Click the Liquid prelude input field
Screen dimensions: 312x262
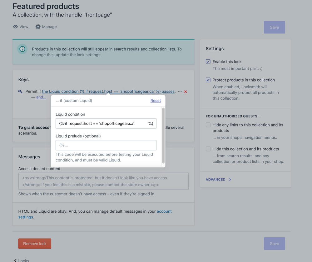(x=106, y=145)
